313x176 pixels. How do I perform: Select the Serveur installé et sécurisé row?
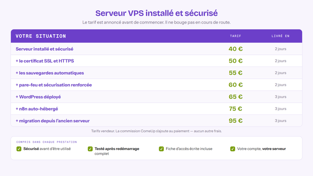[157, 49]
